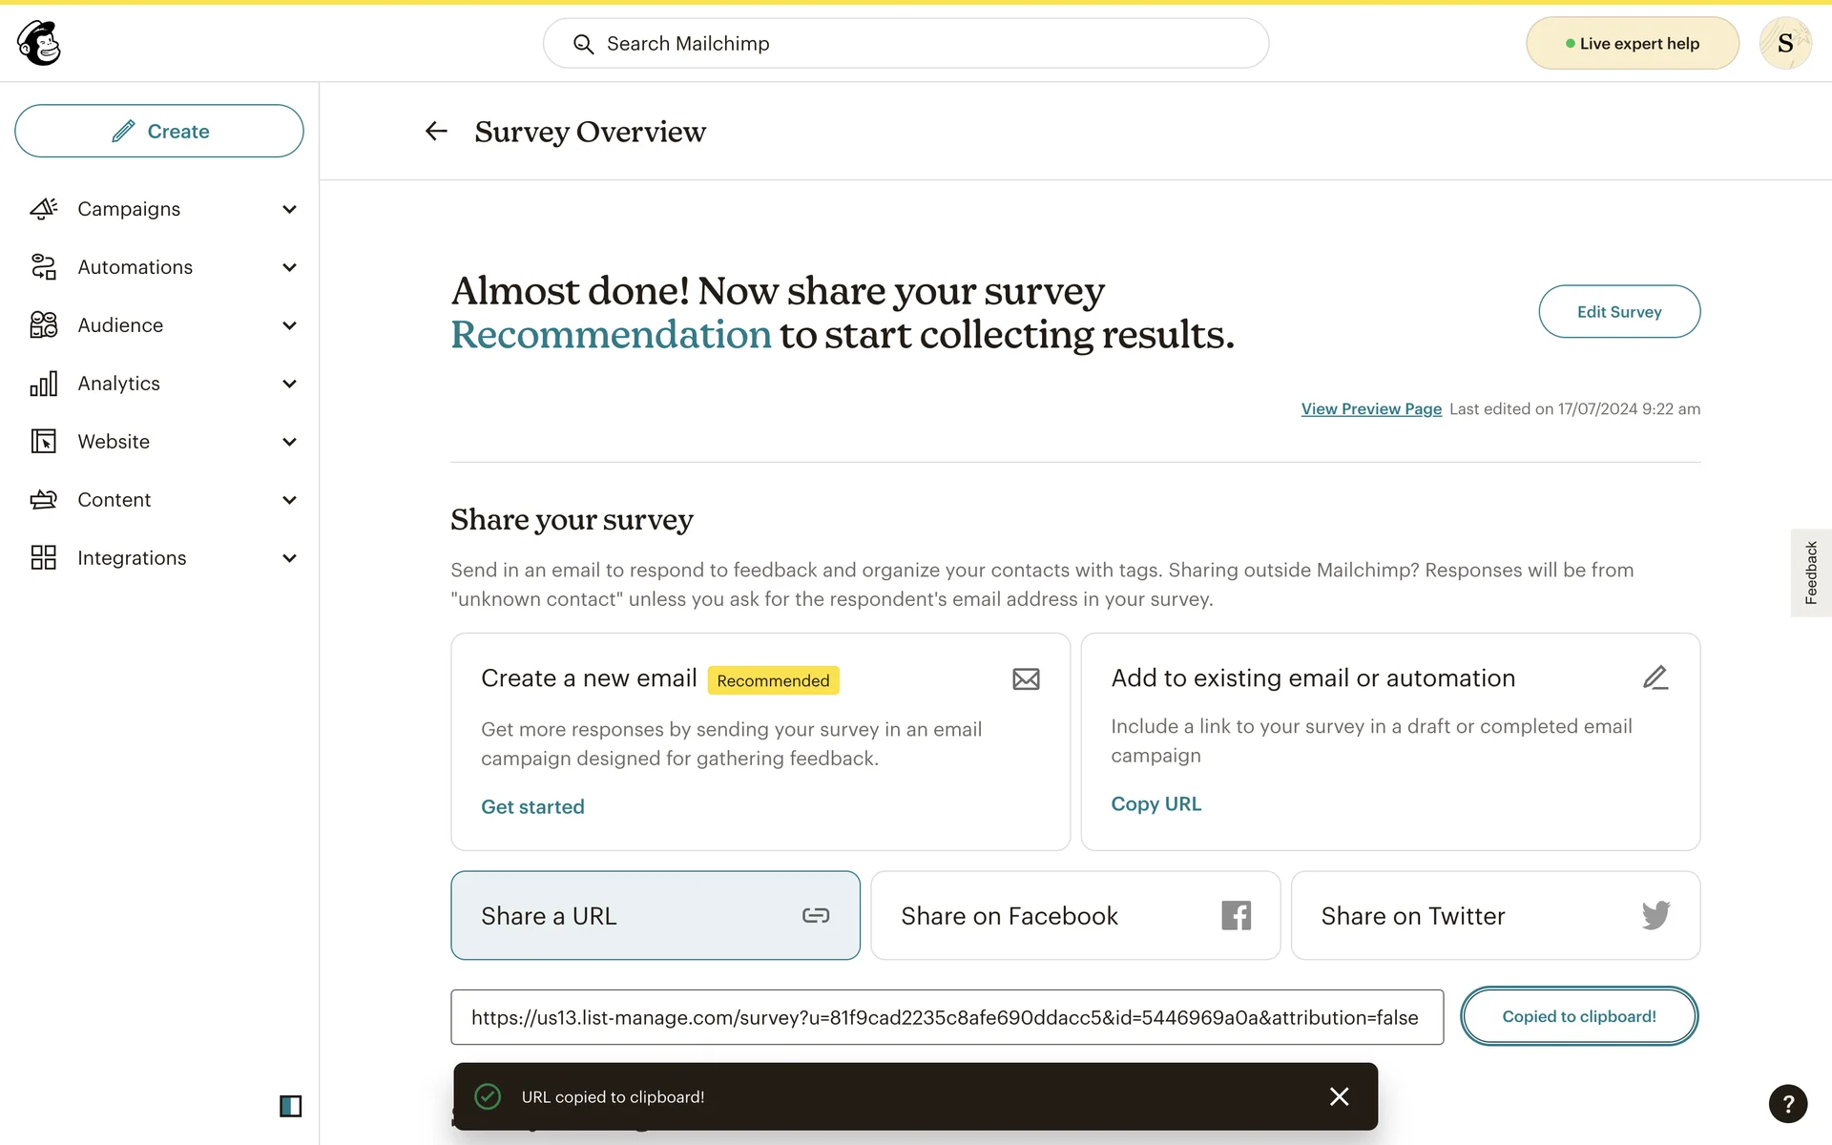Click the survey URL text field
Image resolution: width=1832 pixels, height=1145 pixels.
tap(946, 1017)
